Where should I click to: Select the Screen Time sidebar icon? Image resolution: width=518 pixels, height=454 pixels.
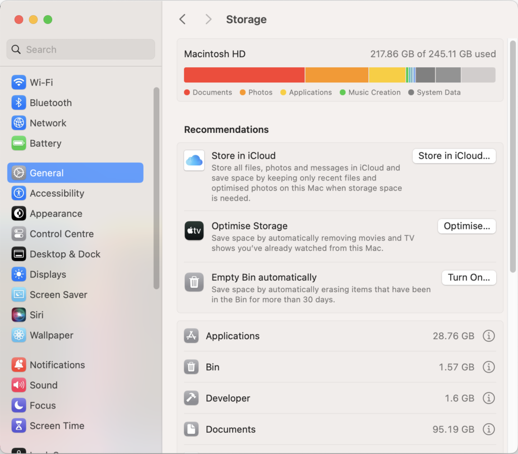point(19,426)
